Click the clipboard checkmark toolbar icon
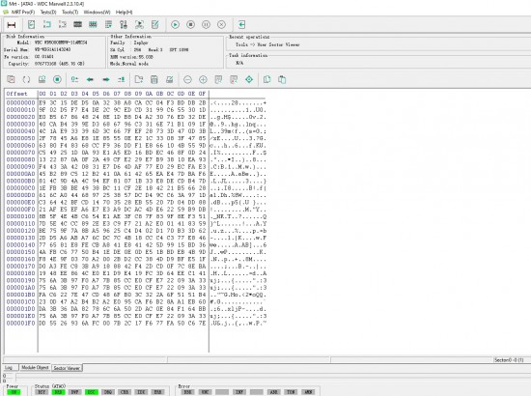The height and width of the screenshot is (396, 531). tap(31, 24)
